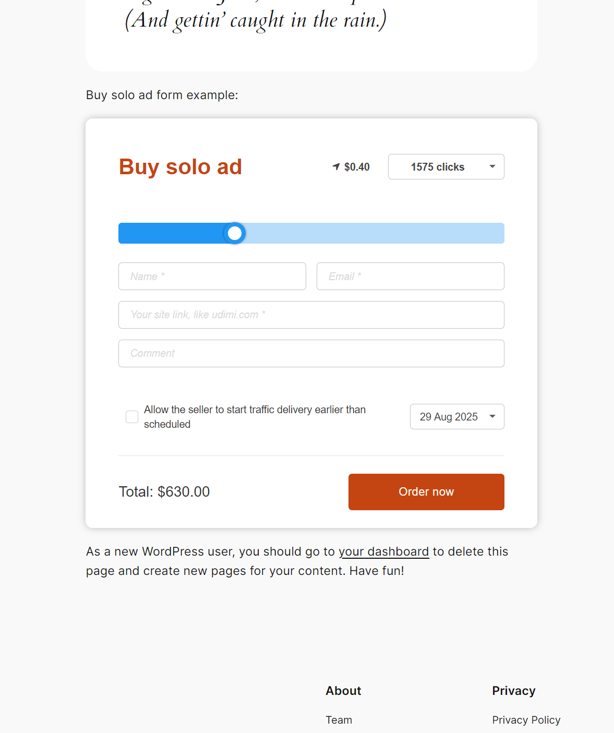Click the chevron on the clicks selector
This screenshot has height=733, width=614.
491,166
